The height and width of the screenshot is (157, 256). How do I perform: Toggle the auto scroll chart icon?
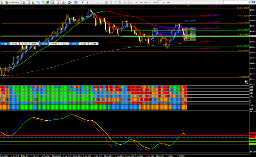[53, 2]
